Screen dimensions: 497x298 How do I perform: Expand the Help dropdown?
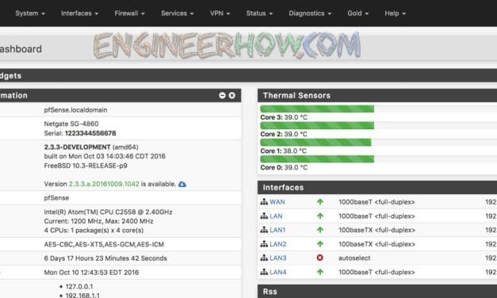tap(395, 13)
